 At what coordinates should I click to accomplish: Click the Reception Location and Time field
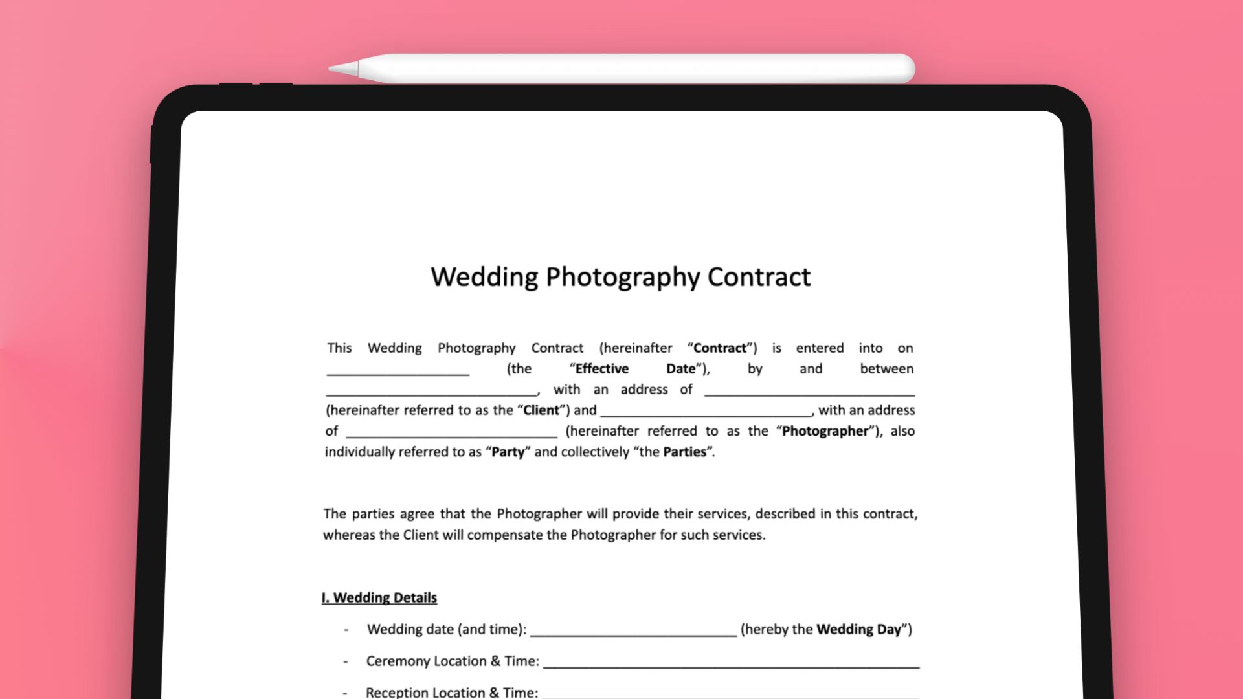click(728, 691)
